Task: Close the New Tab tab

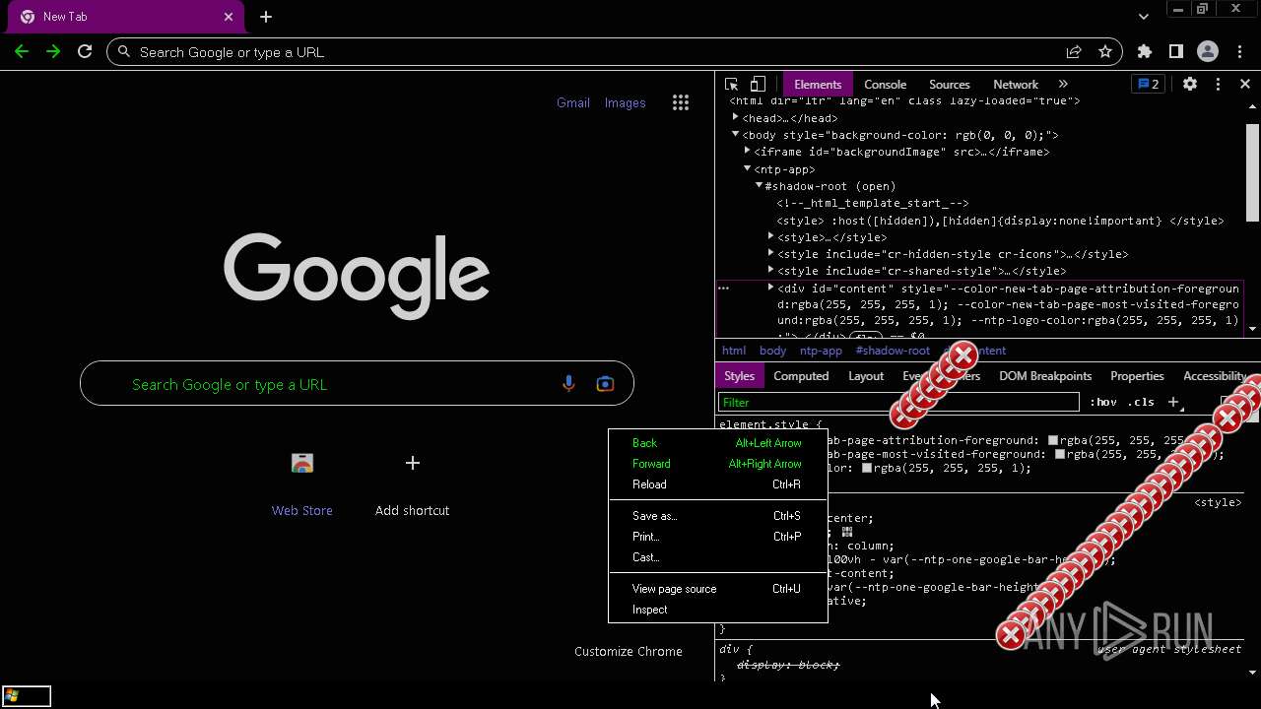Action: [x=229, y=17]
